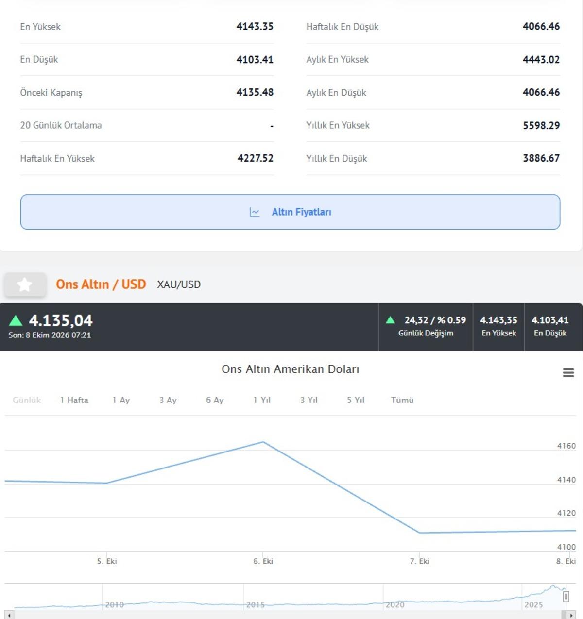The width and height of the screenshot is (583, 619).
Task: Select the 3 Yıl chart range
Action: pos(309,400)
